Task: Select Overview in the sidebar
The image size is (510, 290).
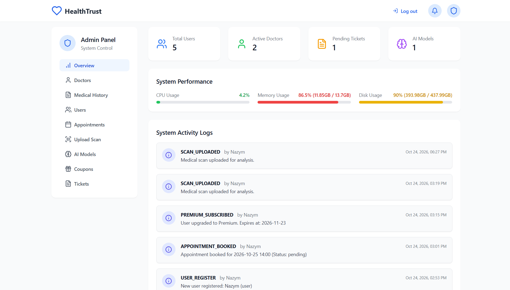Action: [94, 65]
